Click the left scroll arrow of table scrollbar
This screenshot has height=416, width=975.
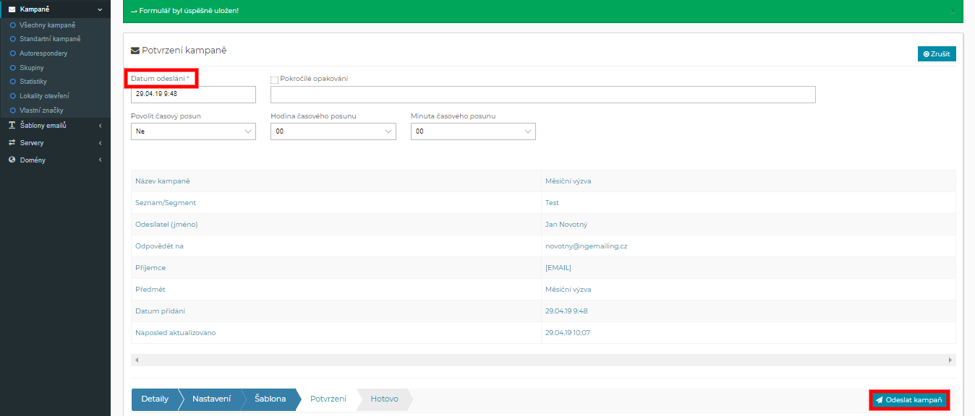click(137, 360)
